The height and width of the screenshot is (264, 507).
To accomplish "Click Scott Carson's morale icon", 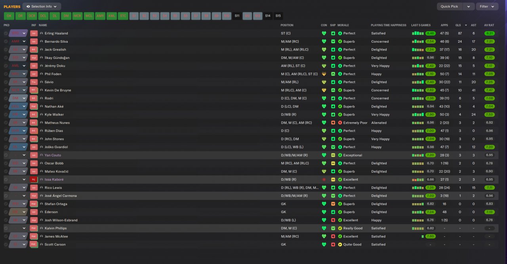I will [x=340, y=244].
